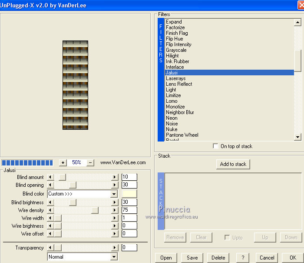Image resolution: width=304 pixels, height=263 pixels.
Task: Click Add to stack button
Action: point(233,164)
